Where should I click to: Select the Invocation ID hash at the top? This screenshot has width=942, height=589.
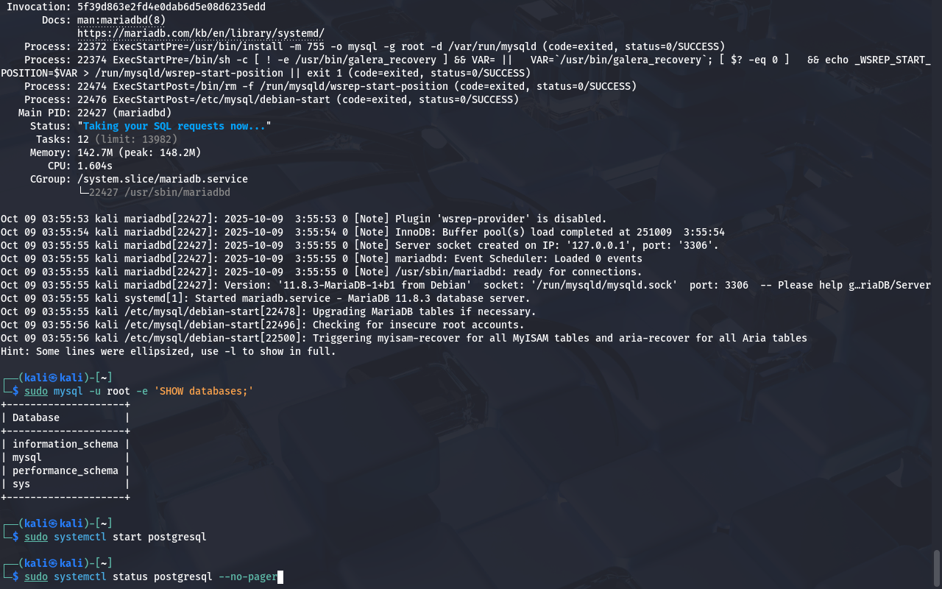click(171, 7)
